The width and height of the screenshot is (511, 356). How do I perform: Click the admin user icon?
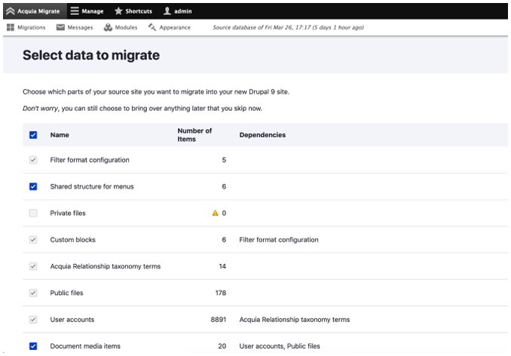pos(167,11)
